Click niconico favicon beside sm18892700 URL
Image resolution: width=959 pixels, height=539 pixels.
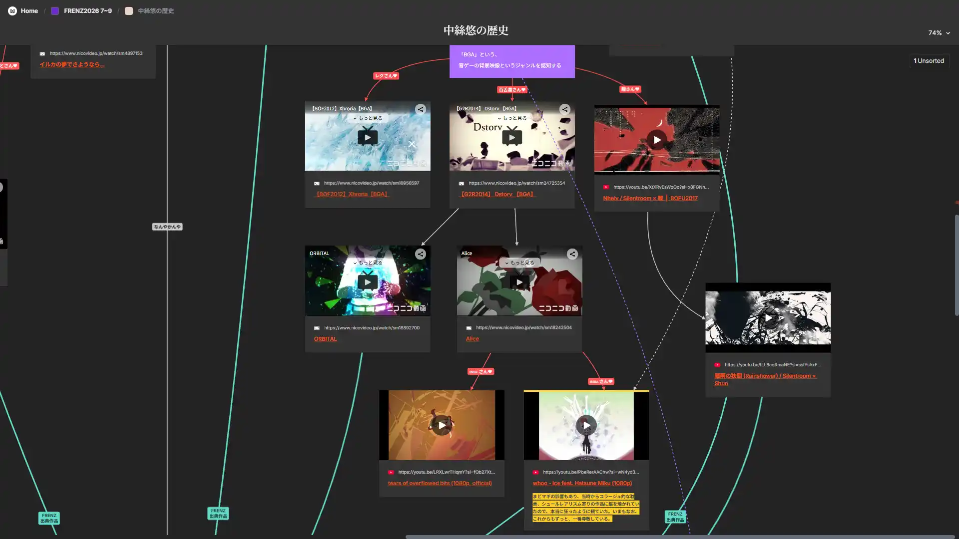317,328
